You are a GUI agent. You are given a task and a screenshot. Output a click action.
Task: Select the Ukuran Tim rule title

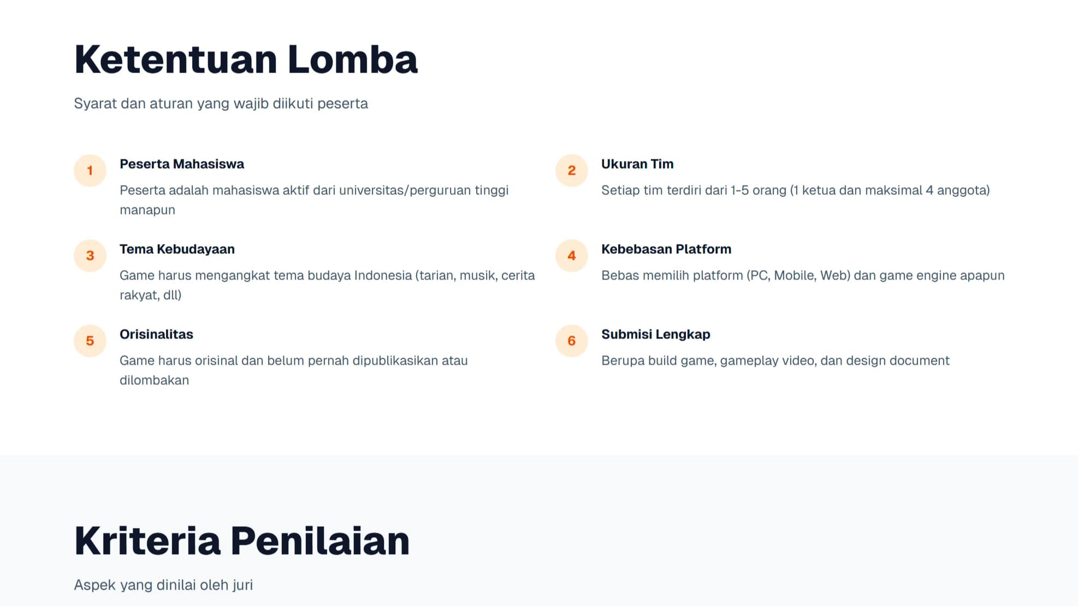(637, 164)
